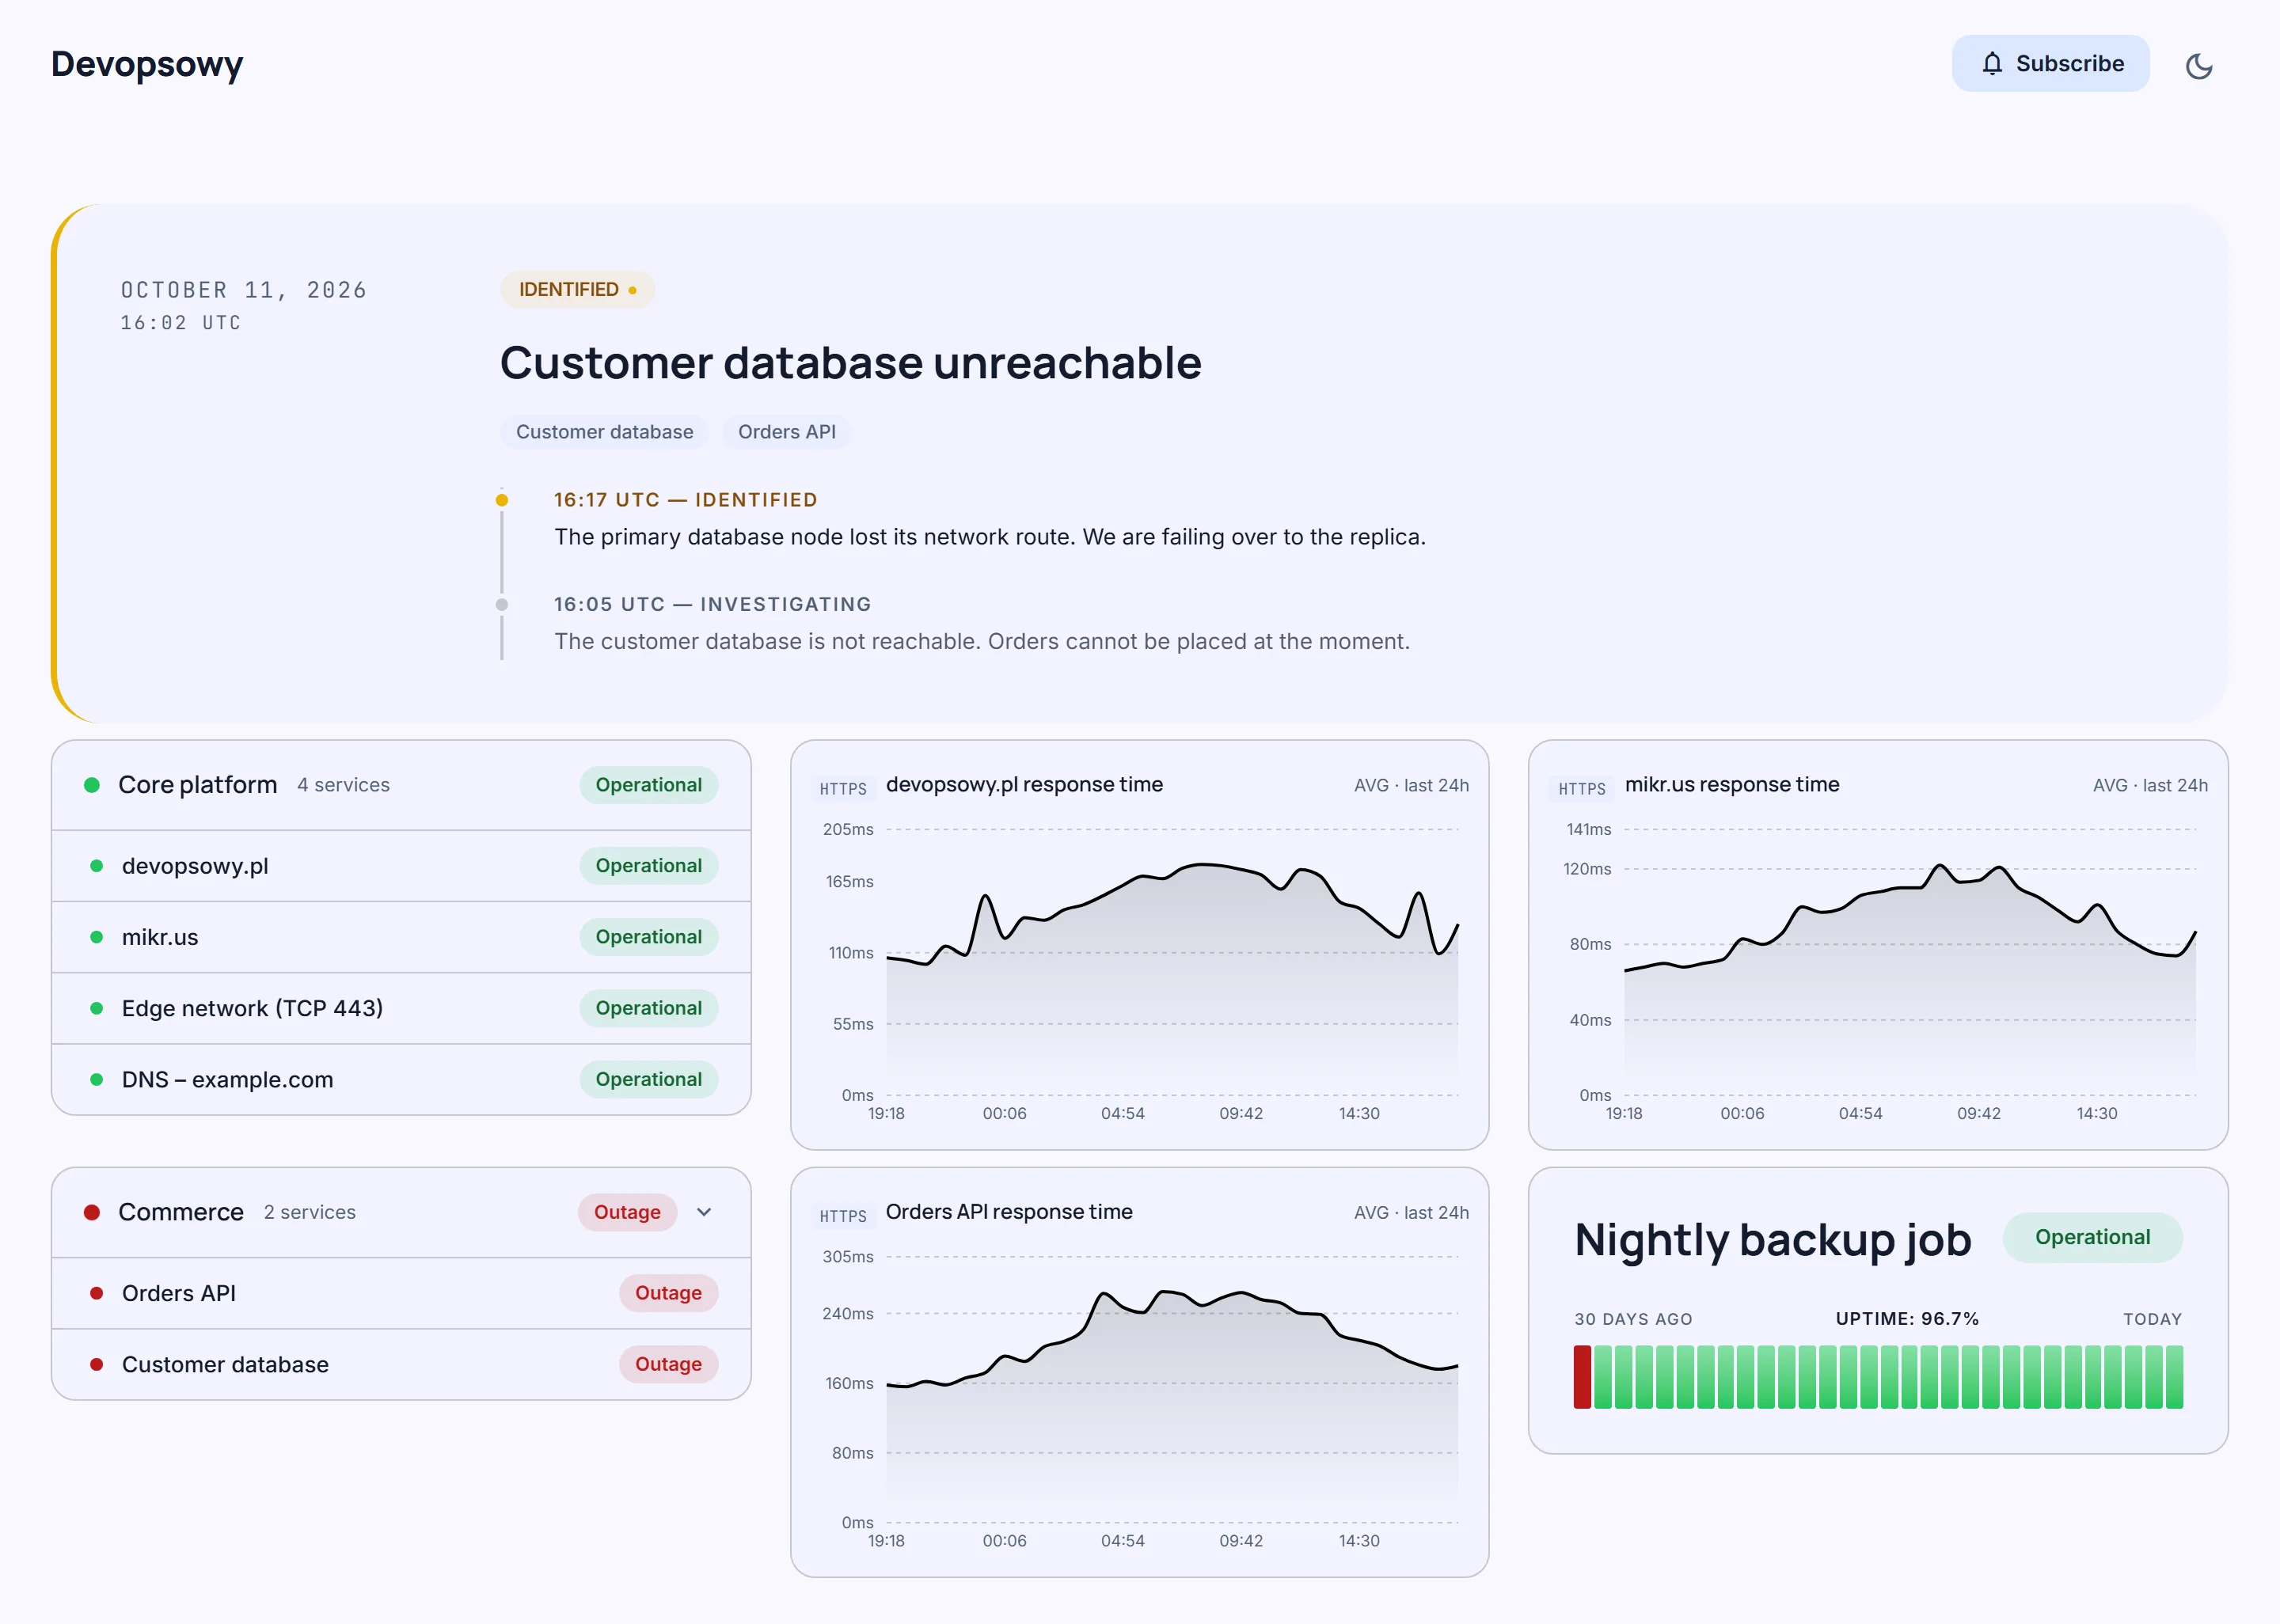2280x1624 pixels.
Task: Click the Subscribe bell button
Action: tap(2050, 63)
